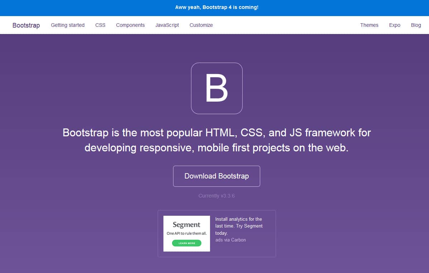Viewport: 429px width, 273px height.
Task: Click the large Bootstrap B logo
Action: tap(216, 88)
